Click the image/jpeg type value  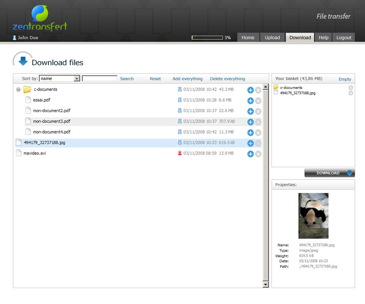tap(308, 251)
